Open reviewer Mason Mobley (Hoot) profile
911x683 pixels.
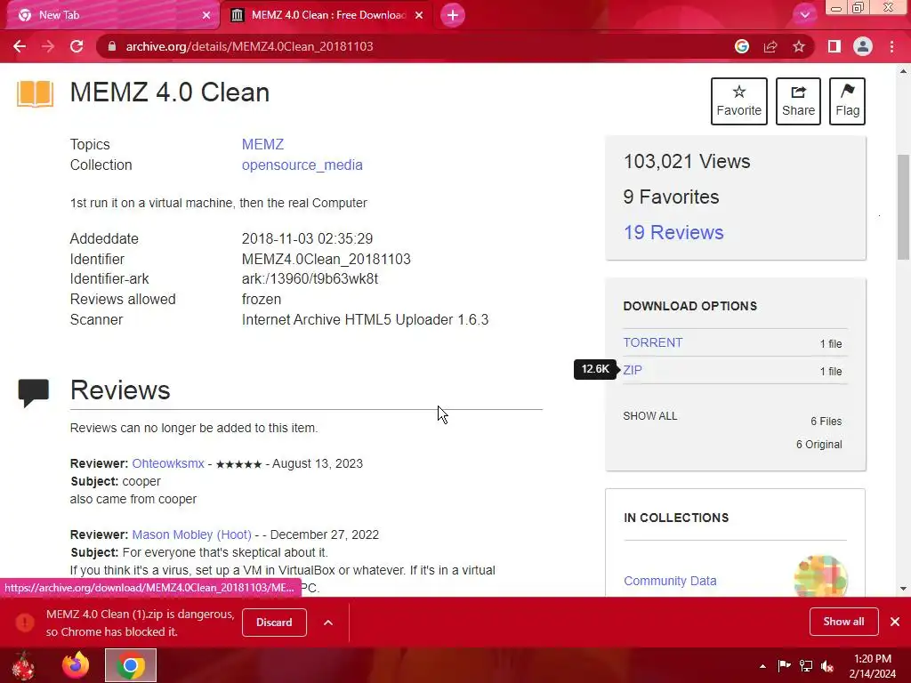(x=192, y=534)
